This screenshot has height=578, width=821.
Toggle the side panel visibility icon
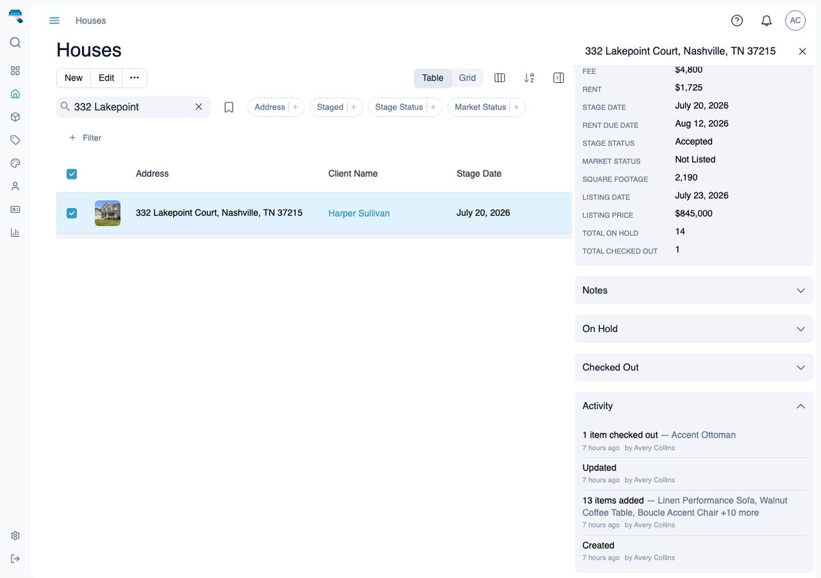pyautogui.click(x=558, y=78)
